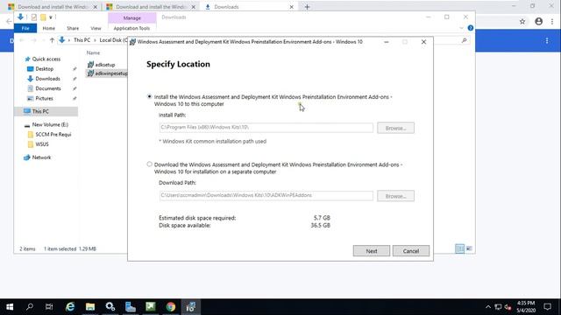
Task: Click Next in the ADK setup dialog
Action: tap(372, 251)
